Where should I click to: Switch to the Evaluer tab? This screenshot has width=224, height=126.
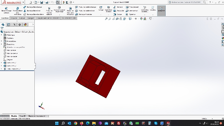click(x=22, y=18)
